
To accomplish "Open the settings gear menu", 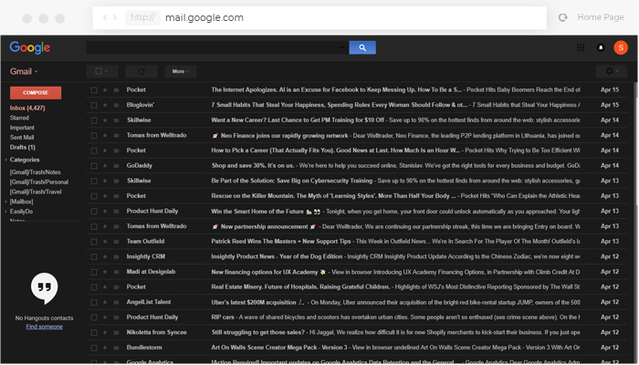I will click(x=612, y=71).
